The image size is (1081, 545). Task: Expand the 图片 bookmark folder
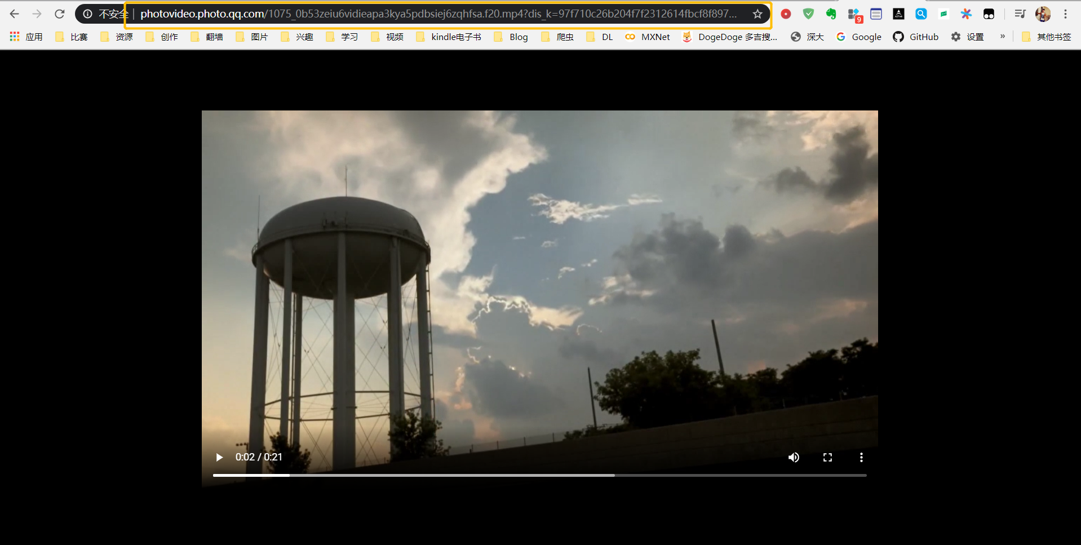pyautogui.click(x=251, y=37)
